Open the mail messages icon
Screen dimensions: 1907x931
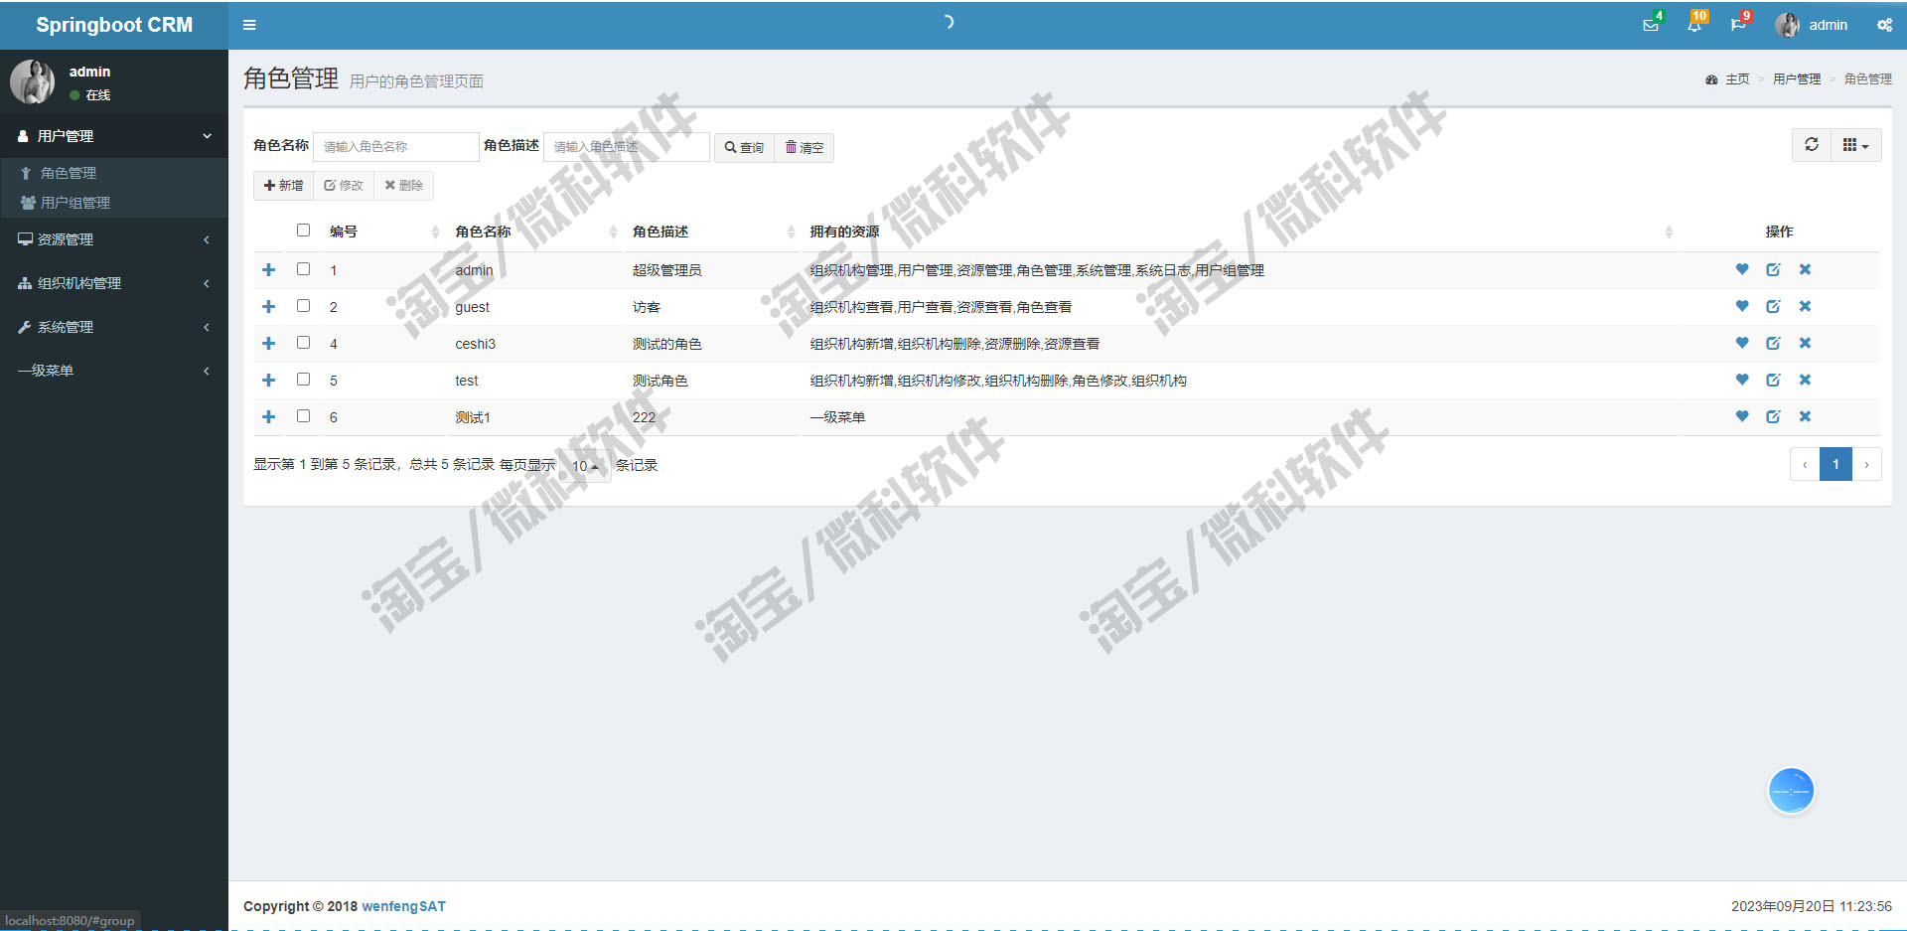[x=1651, y=25]
